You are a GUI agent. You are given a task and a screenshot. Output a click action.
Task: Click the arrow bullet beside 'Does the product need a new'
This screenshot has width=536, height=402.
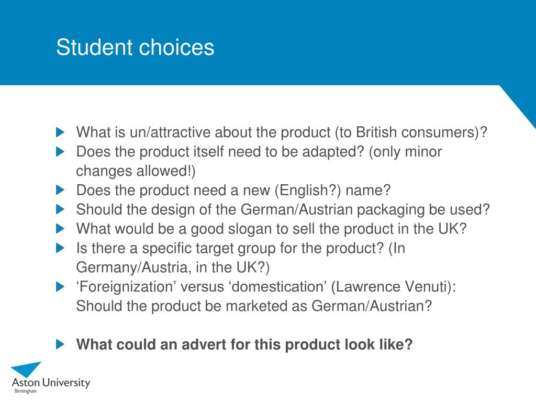pyautogui.click(x=60, y=190)
